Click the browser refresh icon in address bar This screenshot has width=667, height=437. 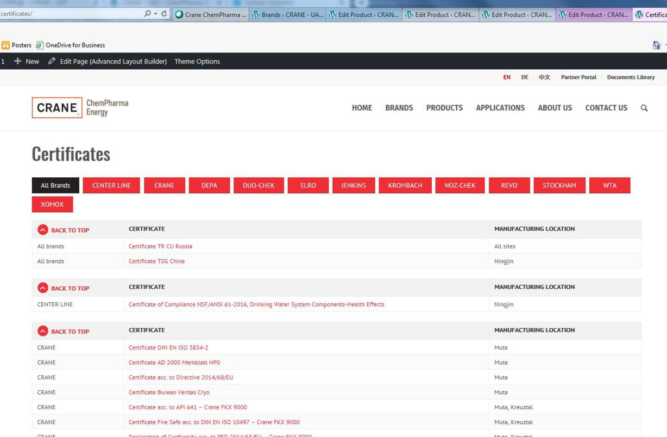164,14
